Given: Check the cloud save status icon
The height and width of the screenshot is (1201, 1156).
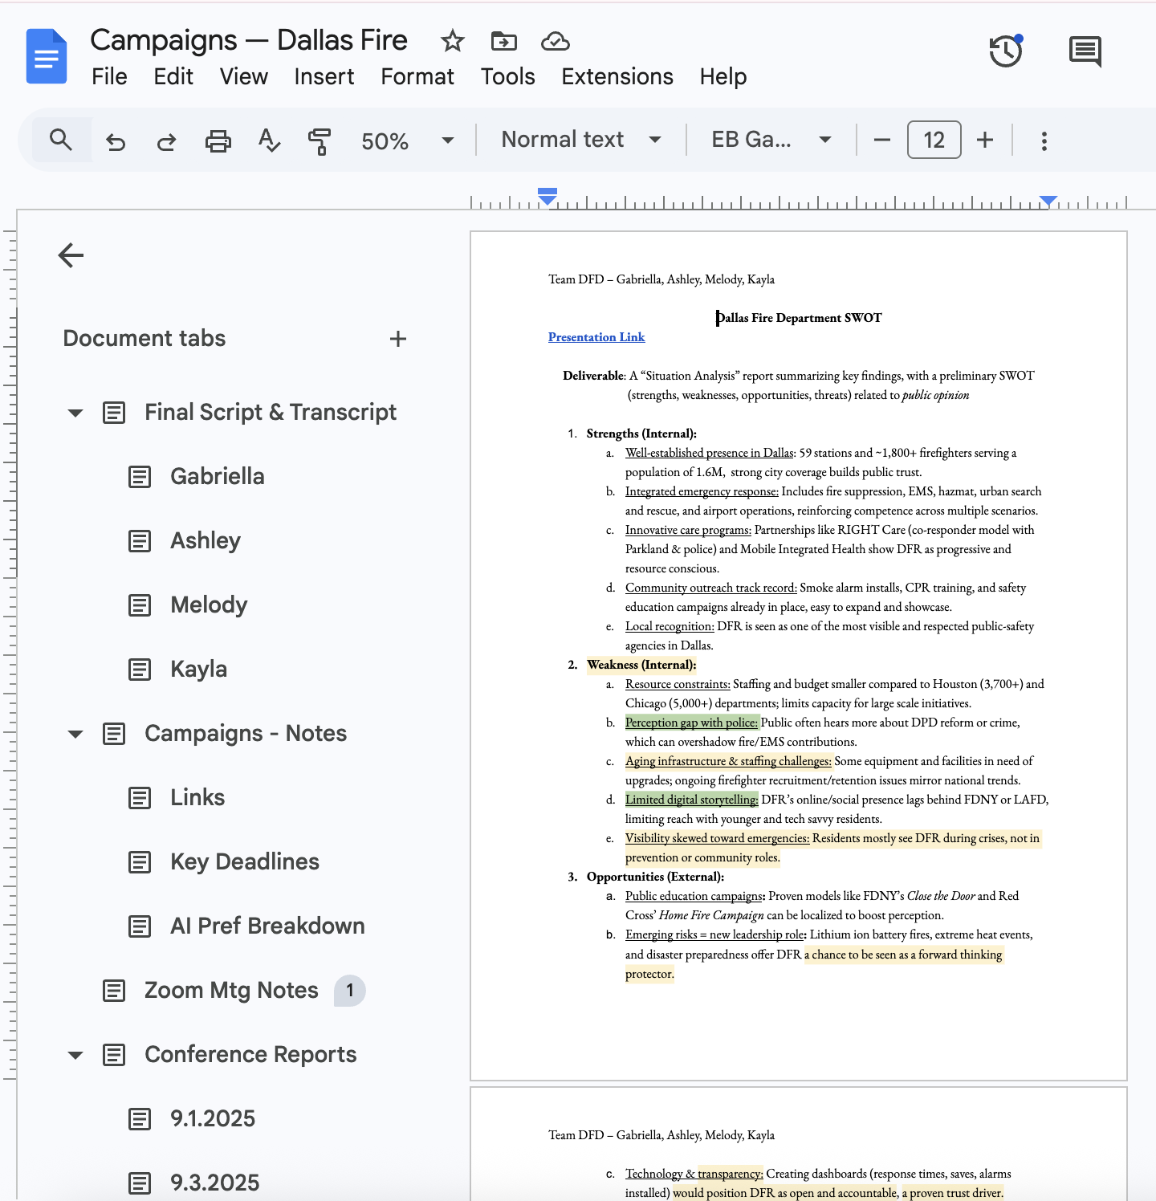Looking at the screenshot, I should click(556, 41).
